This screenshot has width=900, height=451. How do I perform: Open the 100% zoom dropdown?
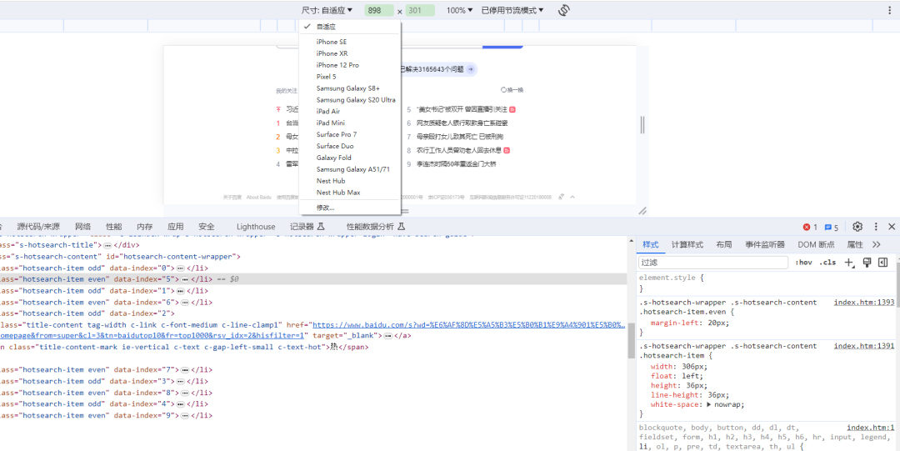459,11
